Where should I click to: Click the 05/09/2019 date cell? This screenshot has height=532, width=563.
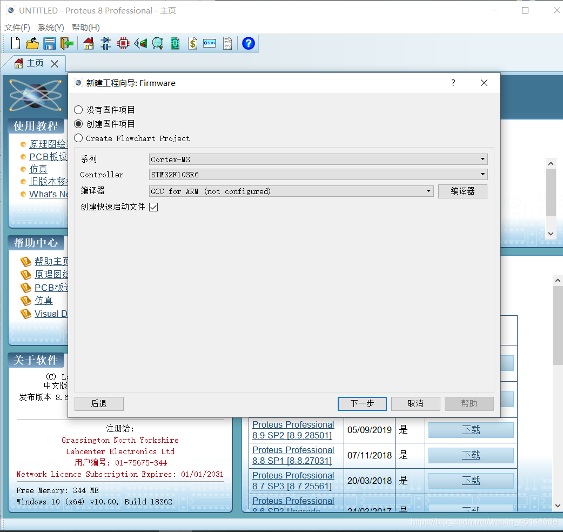(370, 430)
